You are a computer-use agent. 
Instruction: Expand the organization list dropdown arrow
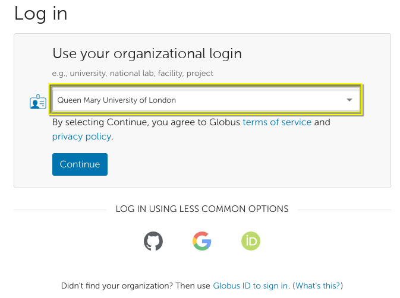click(x=349, y=100)
